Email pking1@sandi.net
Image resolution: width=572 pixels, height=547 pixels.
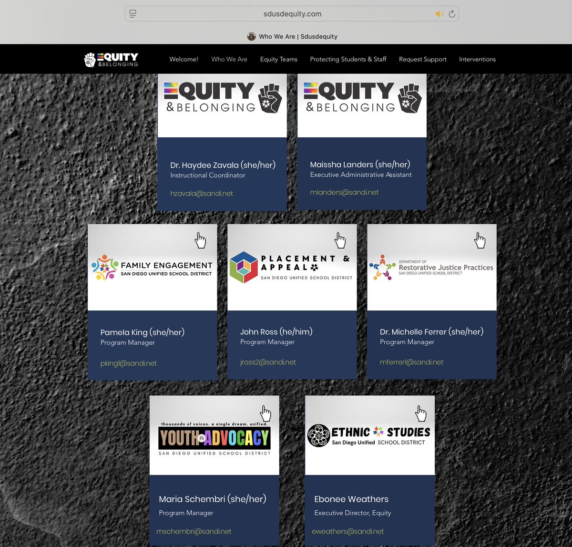pyautogui.click(x=129, y=363)
